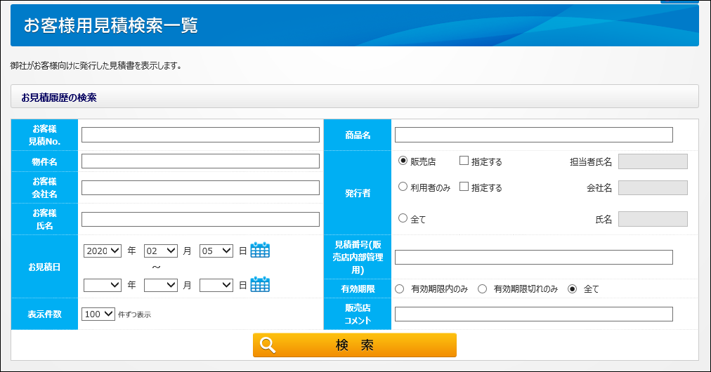This screenshot has height=372, width=711.
Task: Expand the empty end year dropdown
Action: click(103, 285)
